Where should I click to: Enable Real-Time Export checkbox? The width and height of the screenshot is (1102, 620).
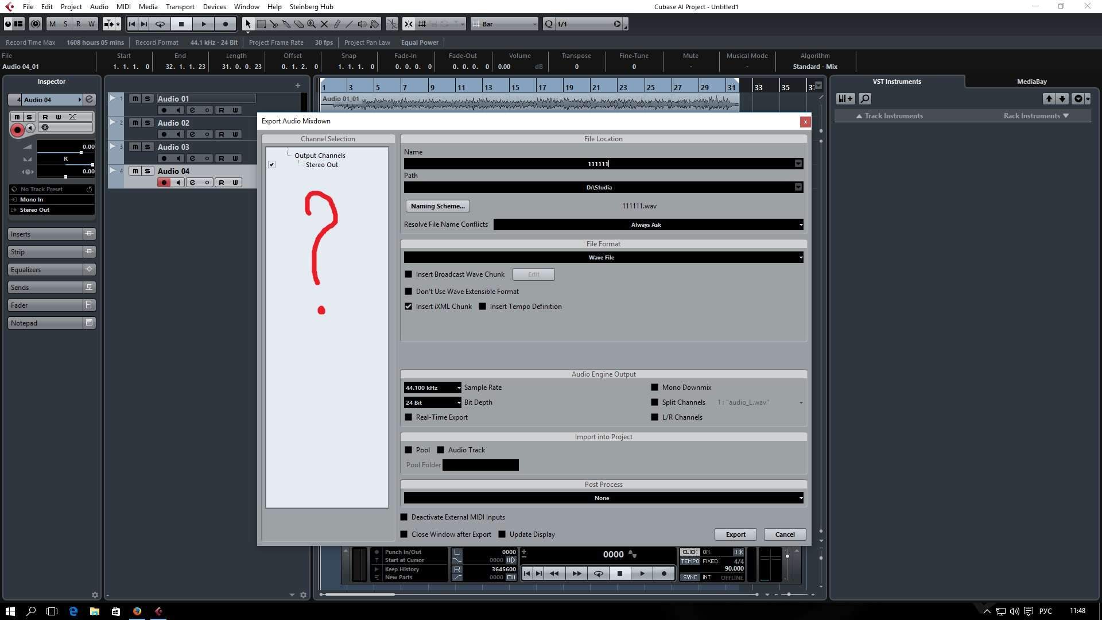coord(409,417)
